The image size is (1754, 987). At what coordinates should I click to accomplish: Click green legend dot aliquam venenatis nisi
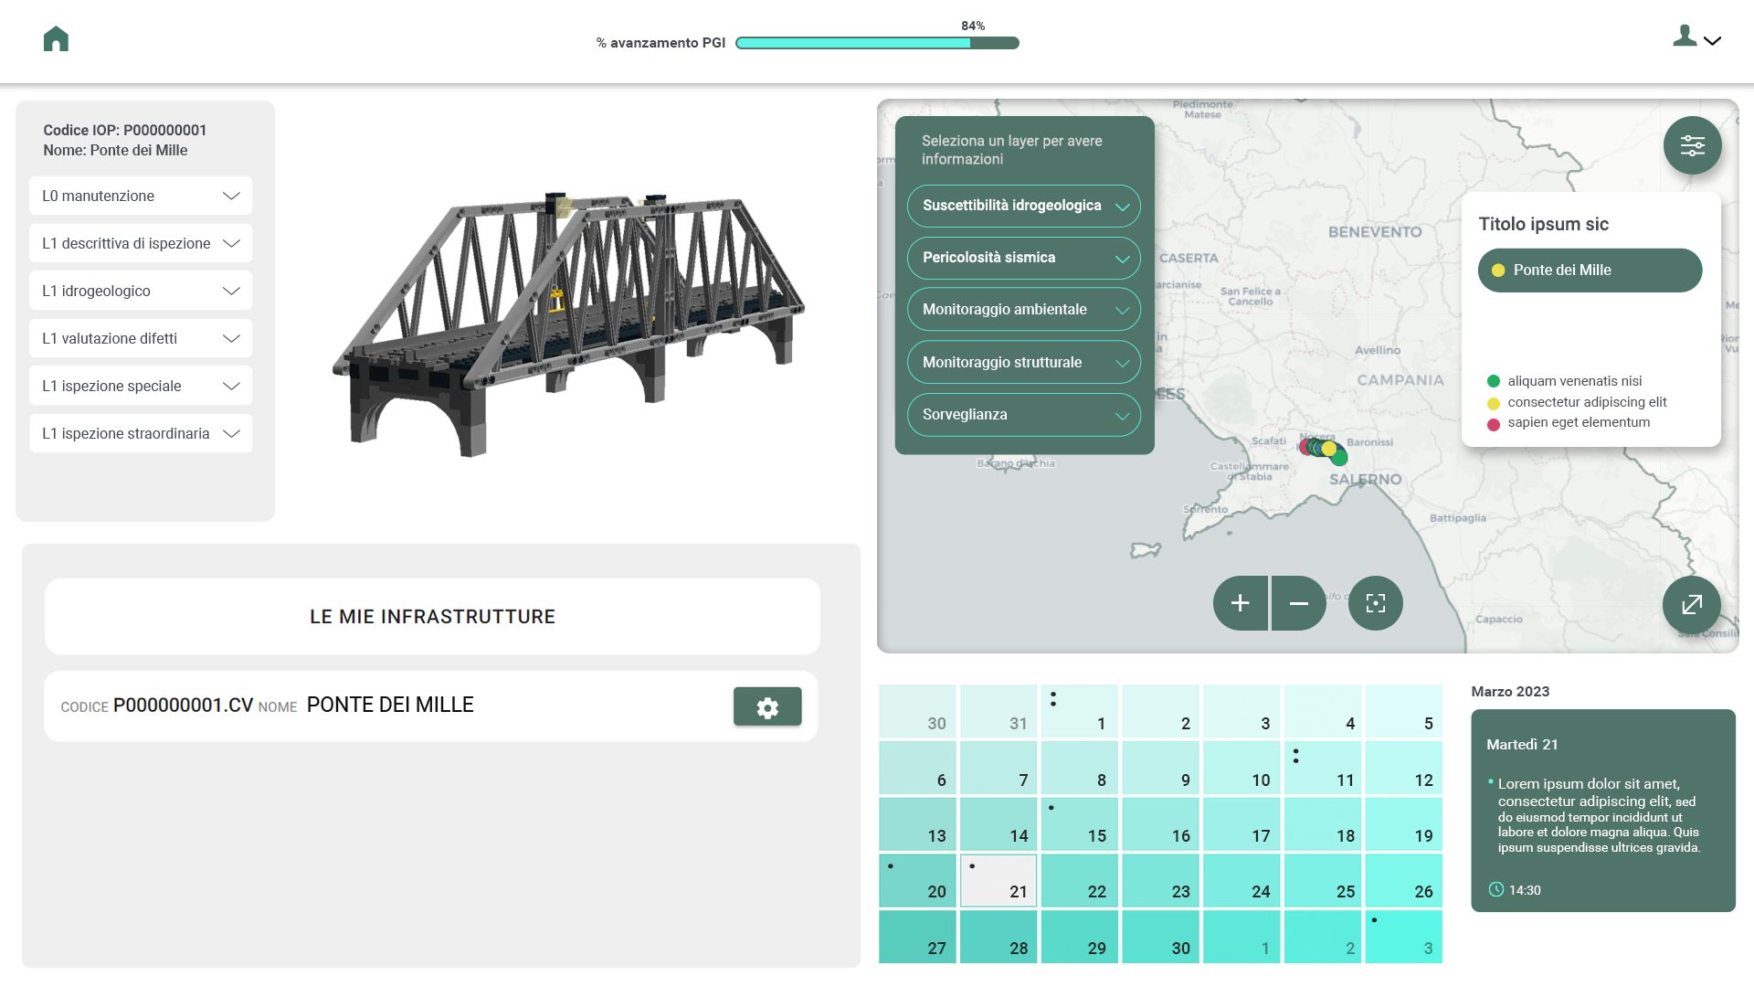tap(1494, 381)
